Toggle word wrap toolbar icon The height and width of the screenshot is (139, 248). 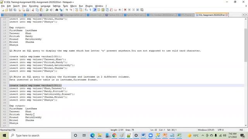[x=86, y=10]
